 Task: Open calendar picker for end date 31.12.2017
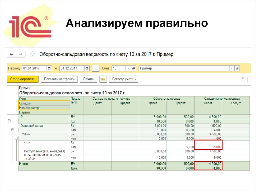coord(86,68)
